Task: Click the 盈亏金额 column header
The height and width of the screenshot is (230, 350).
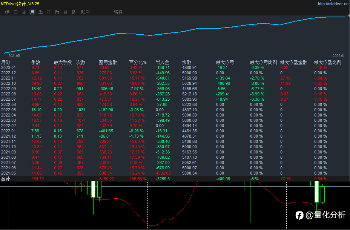Action: tap(108, 63)
